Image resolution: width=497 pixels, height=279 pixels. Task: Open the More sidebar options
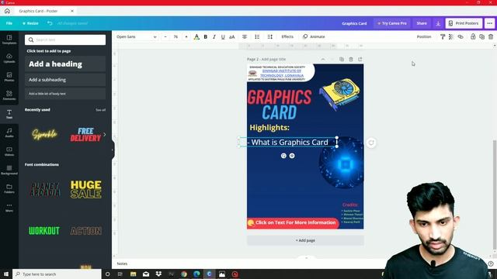coord(9,207)
